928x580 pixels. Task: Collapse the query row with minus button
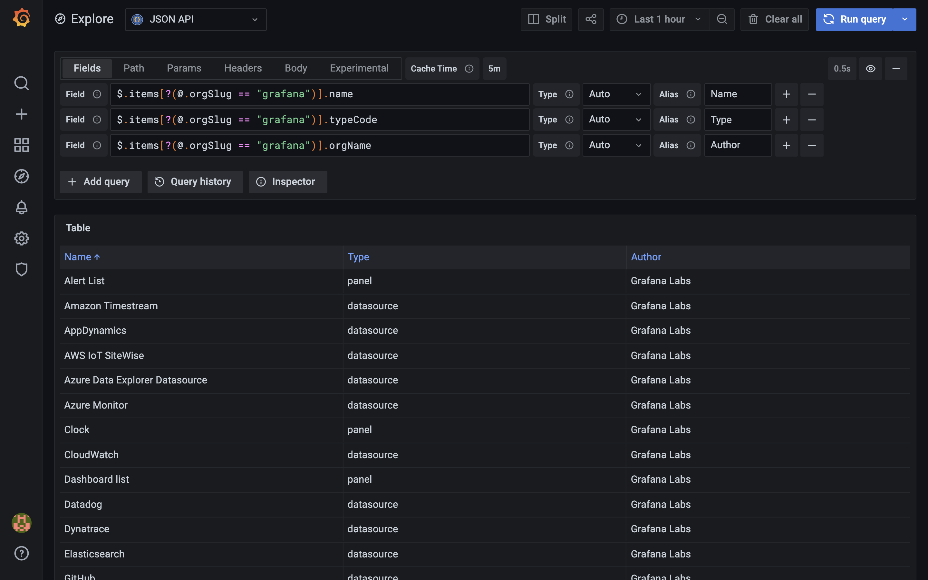896,69
